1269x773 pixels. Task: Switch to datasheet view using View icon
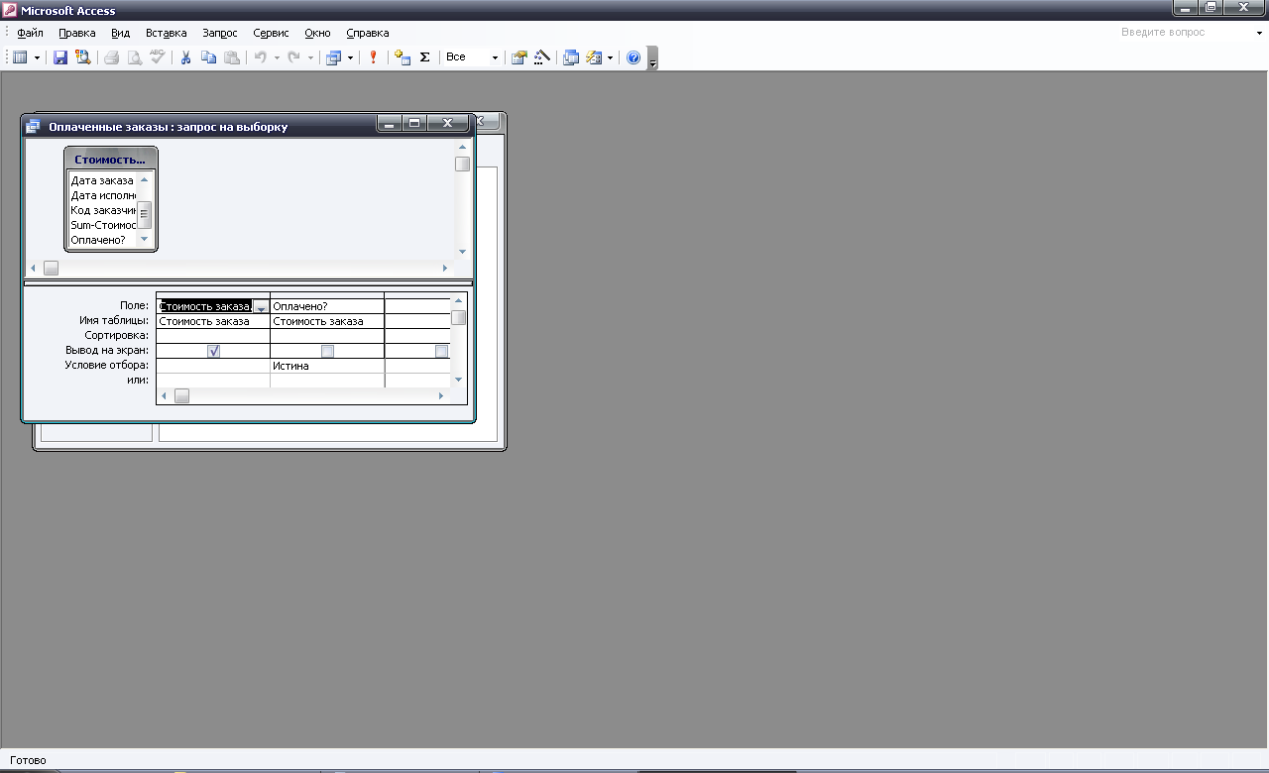(x=20, y=57)
